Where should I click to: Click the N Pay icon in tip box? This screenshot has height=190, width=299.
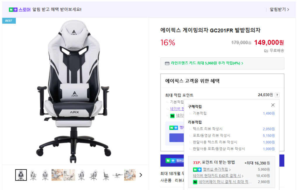click(195, 182)
